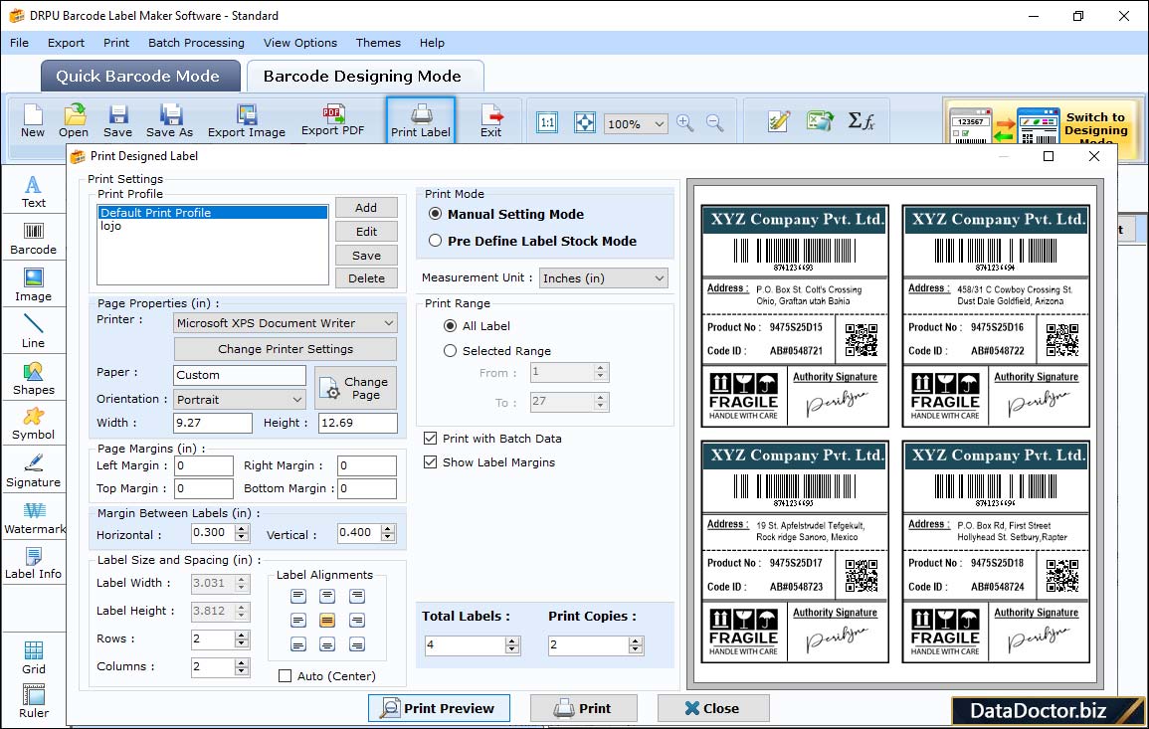Select the Watermark tool in sidebar
This screenshot has height=729, width=1149.
click(34, 518)
